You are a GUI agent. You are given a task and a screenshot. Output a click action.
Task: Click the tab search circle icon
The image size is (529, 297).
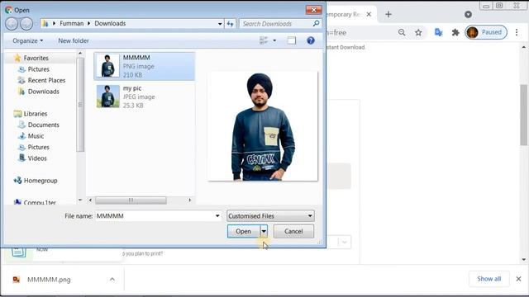[468, 14]
